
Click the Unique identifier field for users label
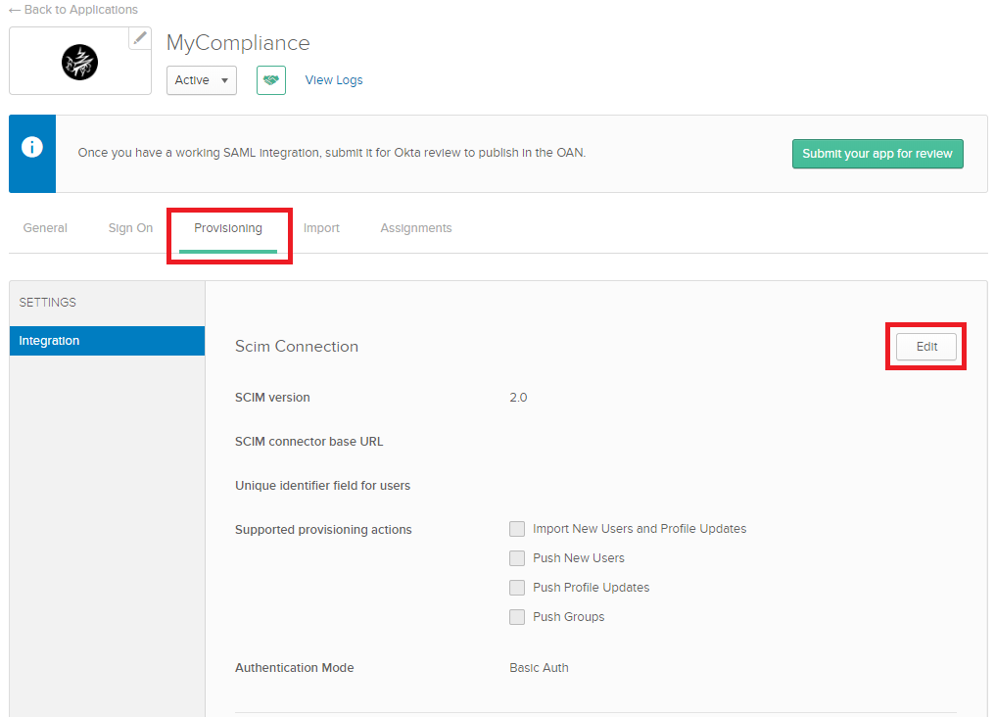[322, 486]
